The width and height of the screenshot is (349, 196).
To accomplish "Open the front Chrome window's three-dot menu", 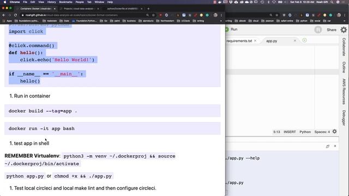I will coord(221,15).
